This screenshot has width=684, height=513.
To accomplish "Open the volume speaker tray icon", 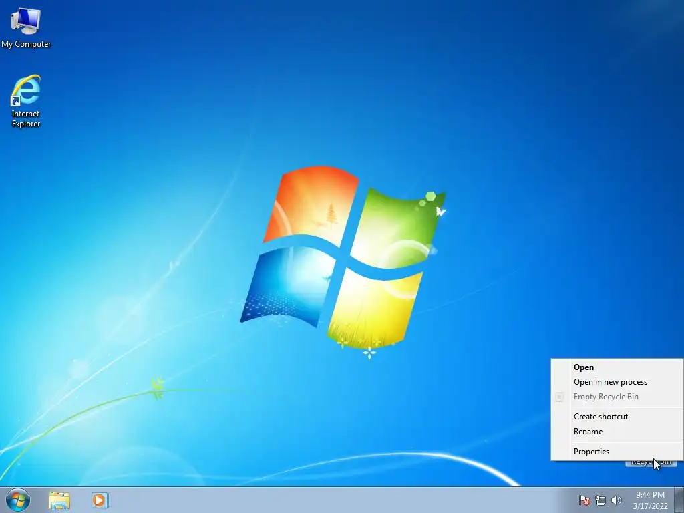I will click(x=617, y=500).
